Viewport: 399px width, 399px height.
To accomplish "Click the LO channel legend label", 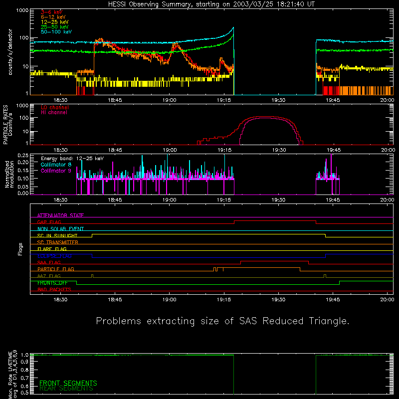I will click(55, 107).
